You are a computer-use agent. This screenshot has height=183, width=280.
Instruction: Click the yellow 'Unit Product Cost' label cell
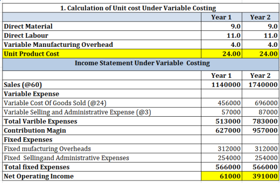click(x=102, y=54)
